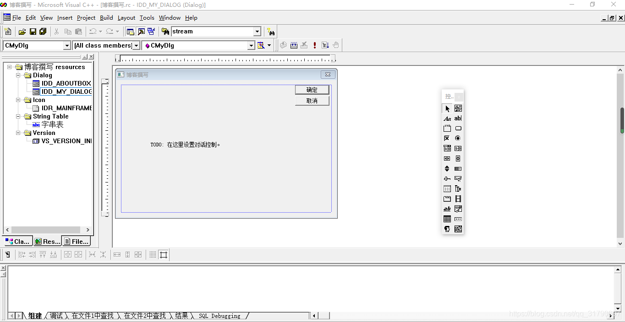Screen dimensions: 625x322
Task: Switch to the 在文件1中查找 tab
Action: point(93,316)
